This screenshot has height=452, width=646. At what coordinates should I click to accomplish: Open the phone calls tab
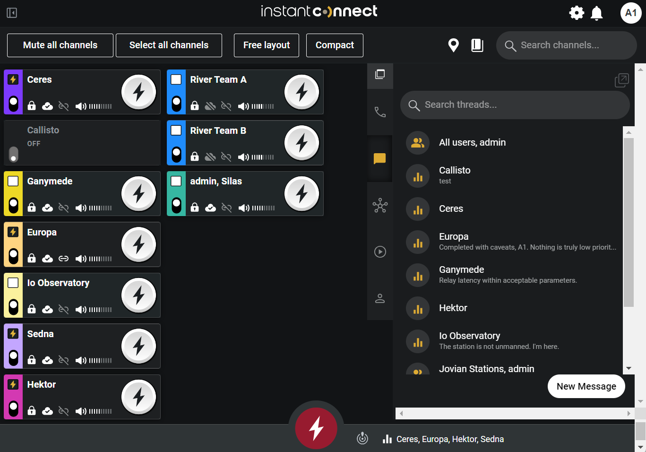380,112
